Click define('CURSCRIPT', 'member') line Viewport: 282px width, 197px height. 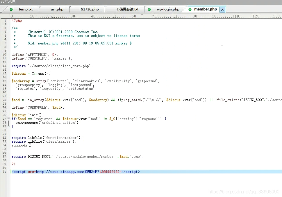pos(42,58)
